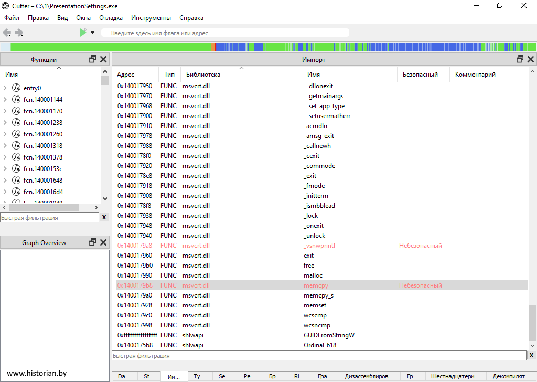Switch to the Декомпилятор tab
Screen dimensions: 537x382
[511, 376]
